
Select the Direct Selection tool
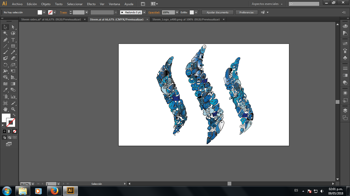pyautogui.click(x=13, y=27)
